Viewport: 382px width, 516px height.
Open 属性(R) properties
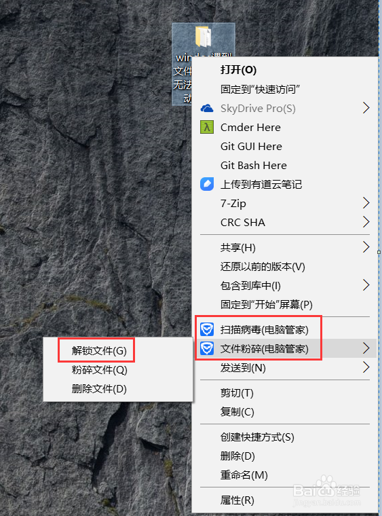pos(237,500)
